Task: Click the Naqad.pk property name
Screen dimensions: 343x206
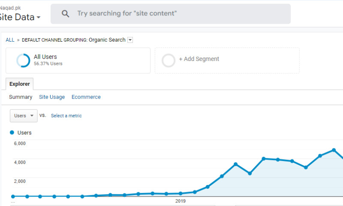Action: (10, 8)
